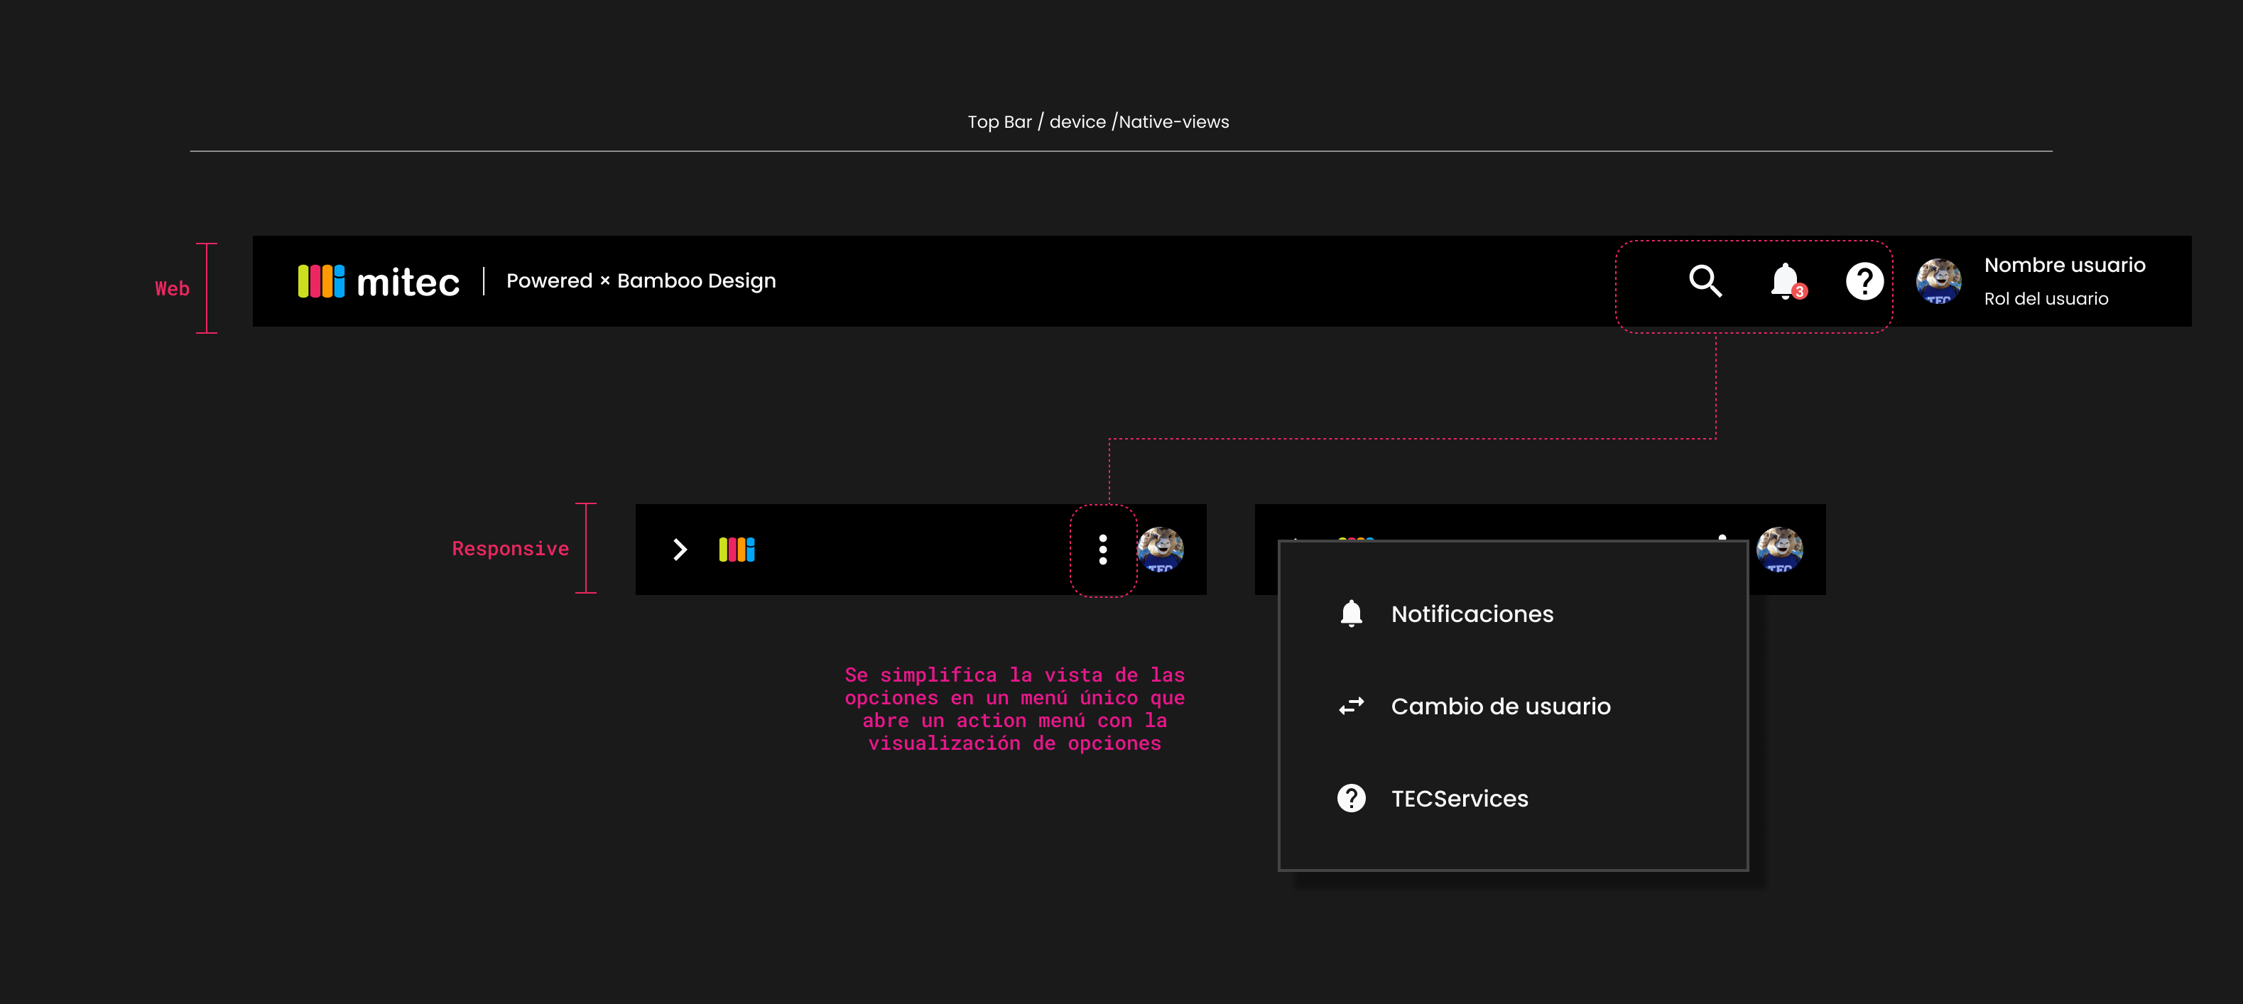Image resolution: width=2243 pixels, height=1004 pixels.
Task: Open three-dot kebab menu in responsive bar
Action: 1103,550
